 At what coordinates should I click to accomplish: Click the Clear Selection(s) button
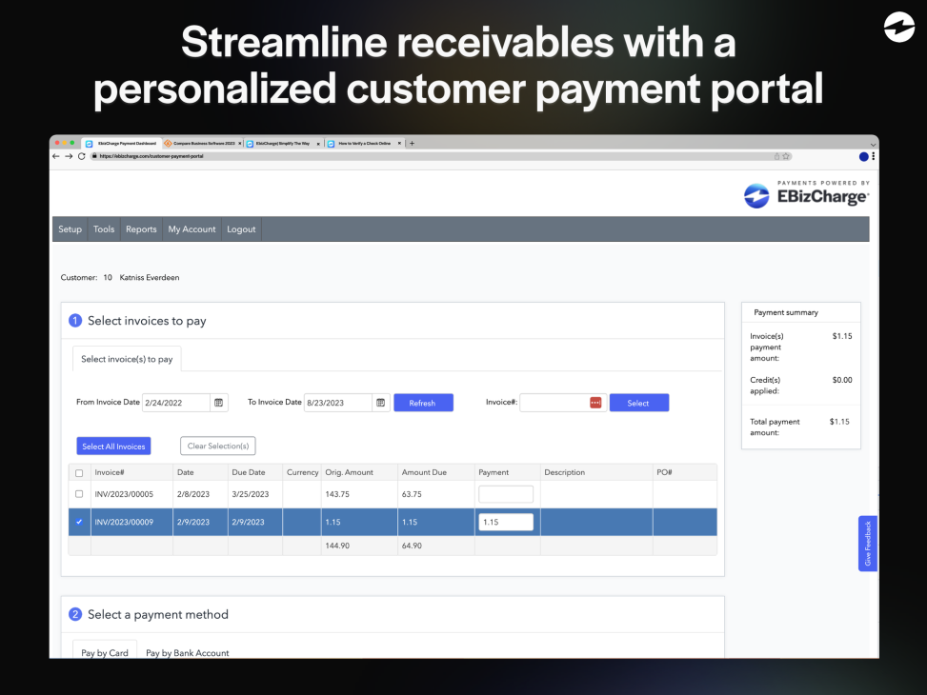217,447
